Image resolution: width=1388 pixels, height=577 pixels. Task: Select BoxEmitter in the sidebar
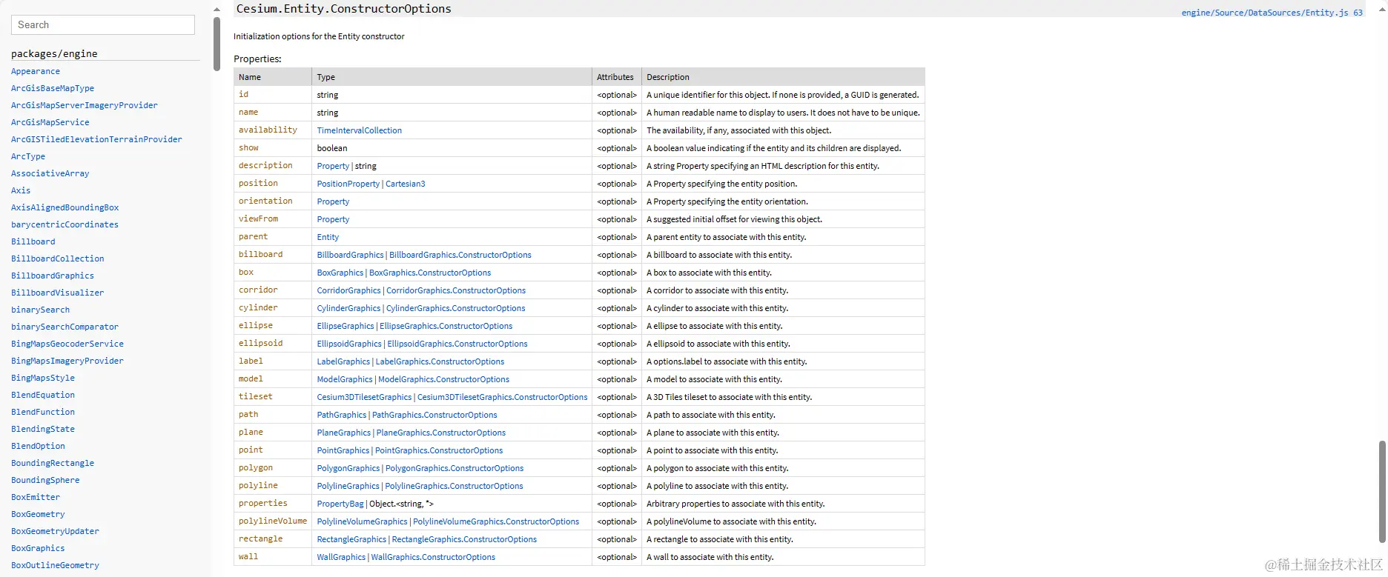[x=36, y=497]
